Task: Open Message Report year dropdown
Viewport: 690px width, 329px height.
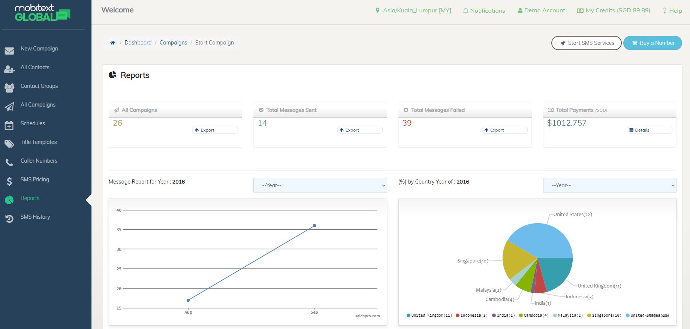Action: coord(320,185)
